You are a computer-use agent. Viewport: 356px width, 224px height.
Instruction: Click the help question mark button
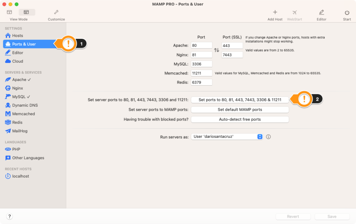(x=10, y=216)
